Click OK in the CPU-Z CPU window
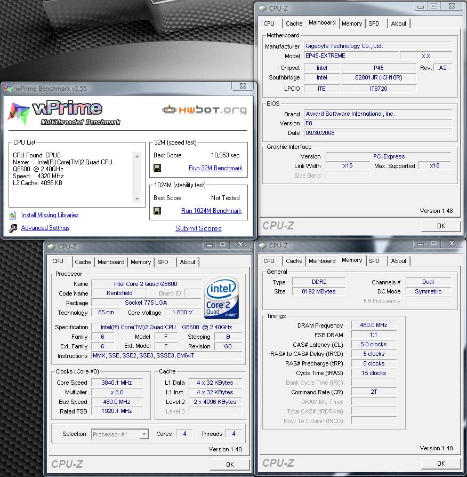This screenshot has height=477, width=467. pos(230,465)
